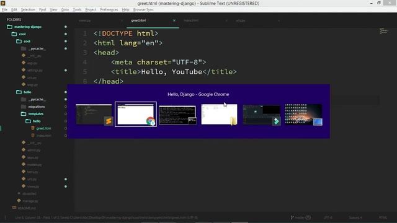Open the Edit menu

tap(14, 10)
